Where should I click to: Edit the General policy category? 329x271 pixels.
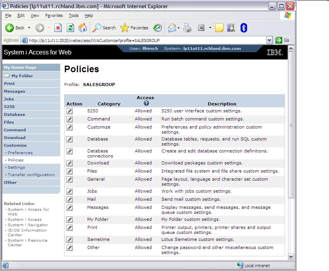70,180
